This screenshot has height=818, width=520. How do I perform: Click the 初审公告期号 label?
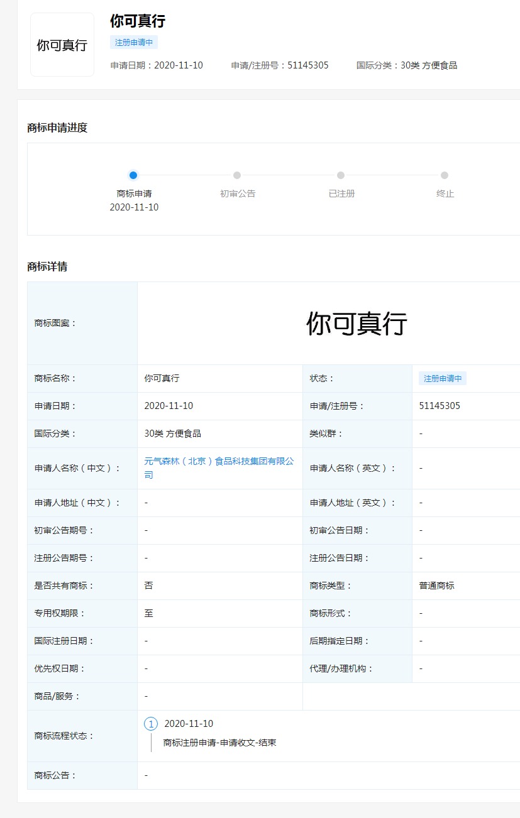click(64, 530)
